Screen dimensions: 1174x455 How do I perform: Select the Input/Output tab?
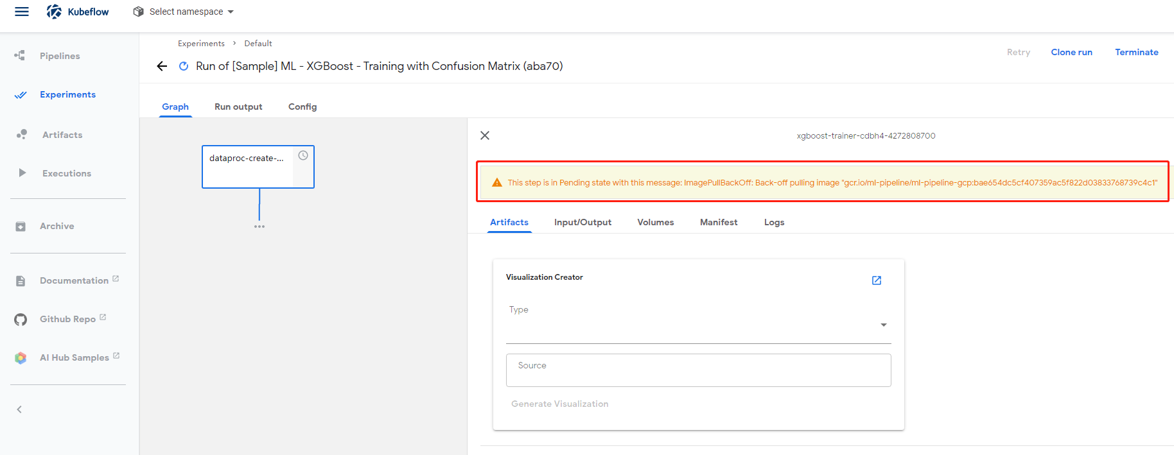583,222
